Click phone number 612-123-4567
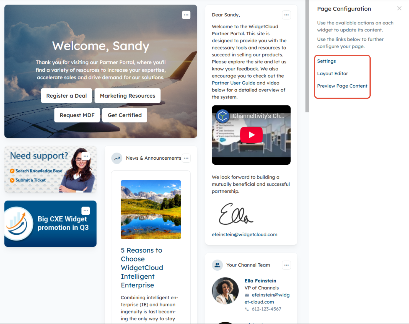The image size is (409, 324). click(x=266, y=309)
